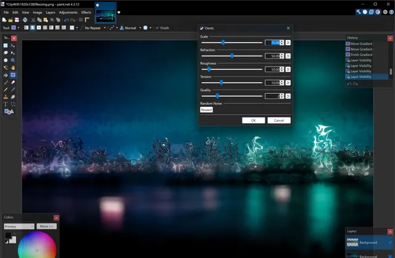This screenshot has height=258, width=395.
Task: Open the Tool chooser dropdown arrow
Action: [19, 28]
